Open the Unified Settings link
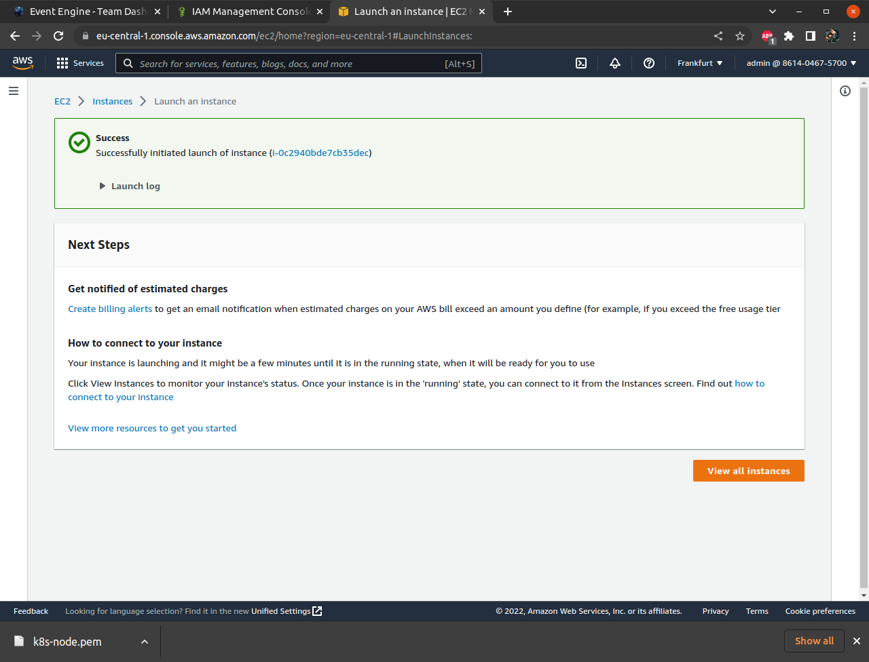 [286, 611]
